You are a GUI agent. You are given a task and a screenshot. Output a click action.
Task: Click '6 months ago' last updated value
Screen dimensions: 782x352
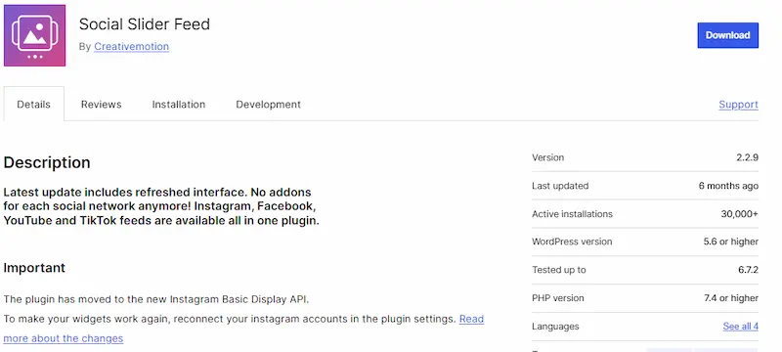tap(728, 186)
